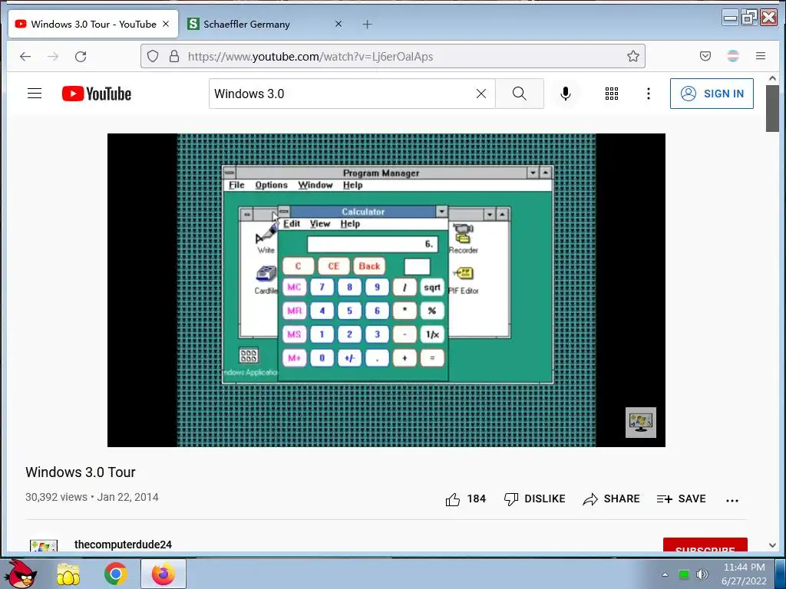
Task: Click the green system tray icon
Action: (683, 574)
